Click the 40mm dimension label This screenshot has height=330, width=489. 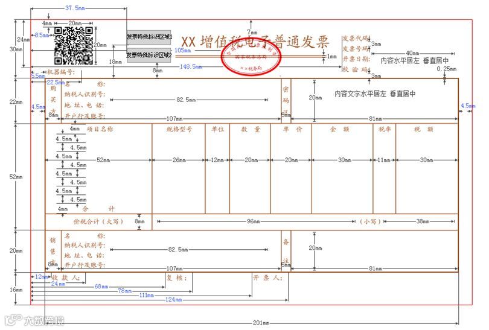click(412, 53)
